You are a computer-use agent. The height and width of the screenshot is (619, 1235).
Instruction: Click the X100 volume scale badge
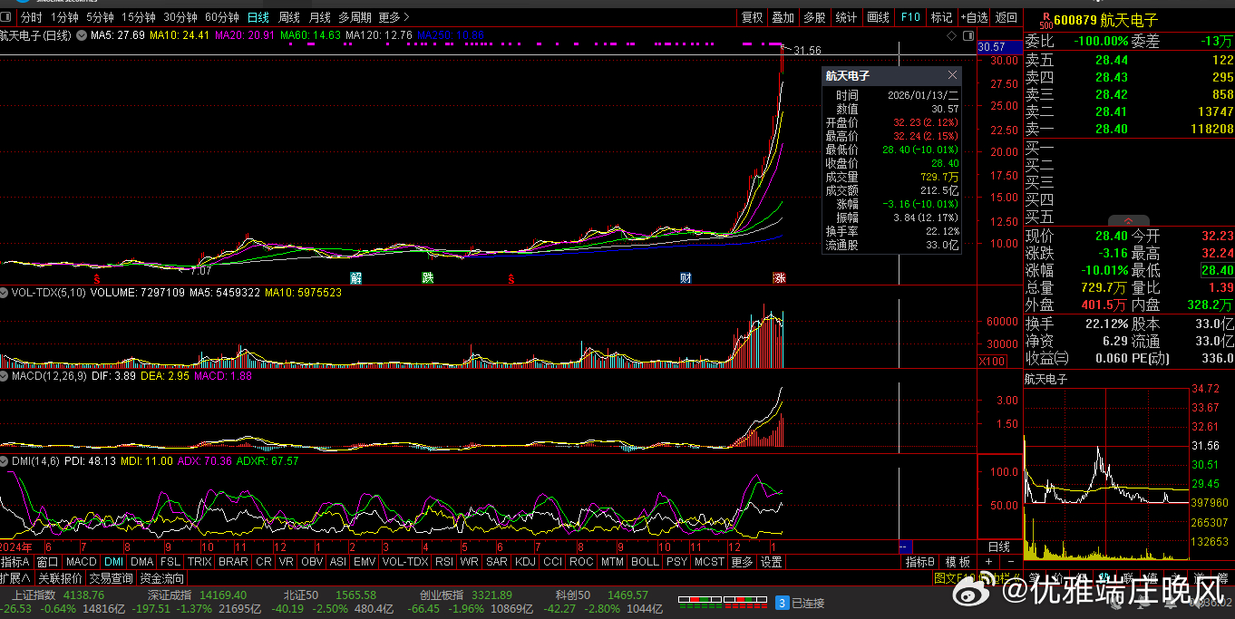click(991, 362)
